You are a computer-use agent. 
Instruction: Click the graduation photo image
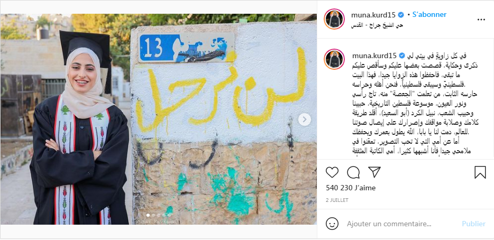pos(159,119)
